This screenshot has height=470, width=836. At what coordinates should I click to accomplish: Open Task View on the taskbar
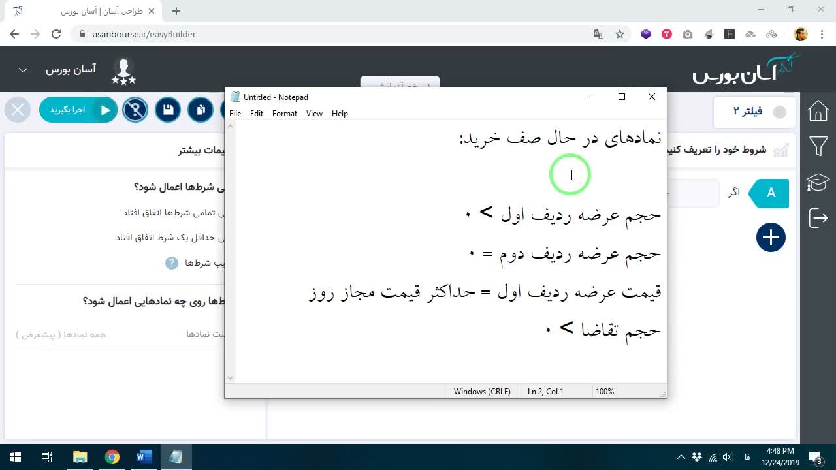[47, 457]
